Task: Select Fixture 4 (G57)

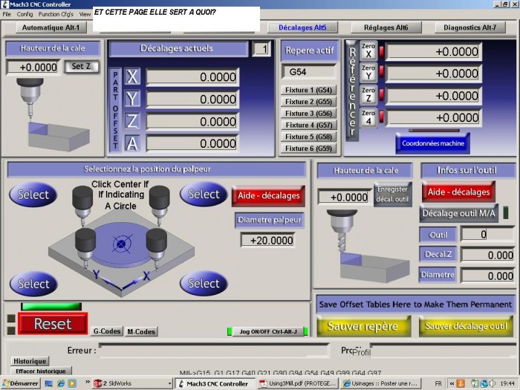Action: 308,125
